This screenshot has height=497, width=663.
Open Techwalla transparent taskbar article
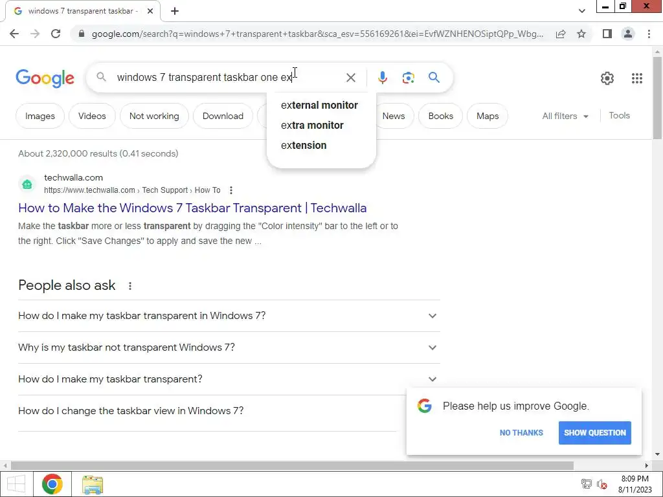point(192,208)
